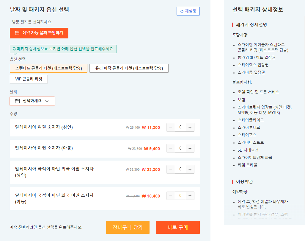Click quantity field for ₩9,400 row
The width and height of the screenshot is (305, 241).
[180, 148]
